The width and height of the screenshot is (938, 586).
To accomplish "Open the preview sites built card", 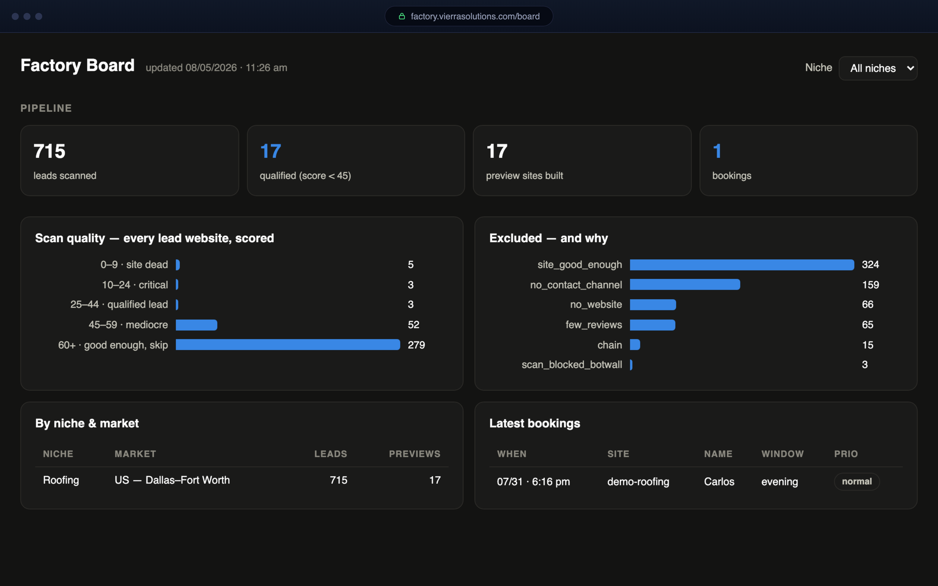I will pyautogui.click(x=582, y=161).
